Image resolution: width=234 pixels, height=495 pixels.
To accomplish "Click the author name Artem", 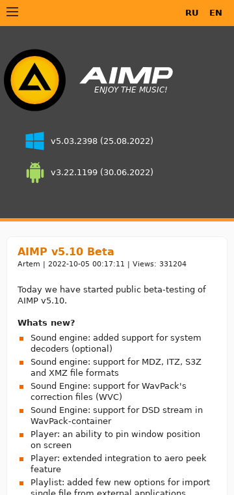I will pos(29,264).
